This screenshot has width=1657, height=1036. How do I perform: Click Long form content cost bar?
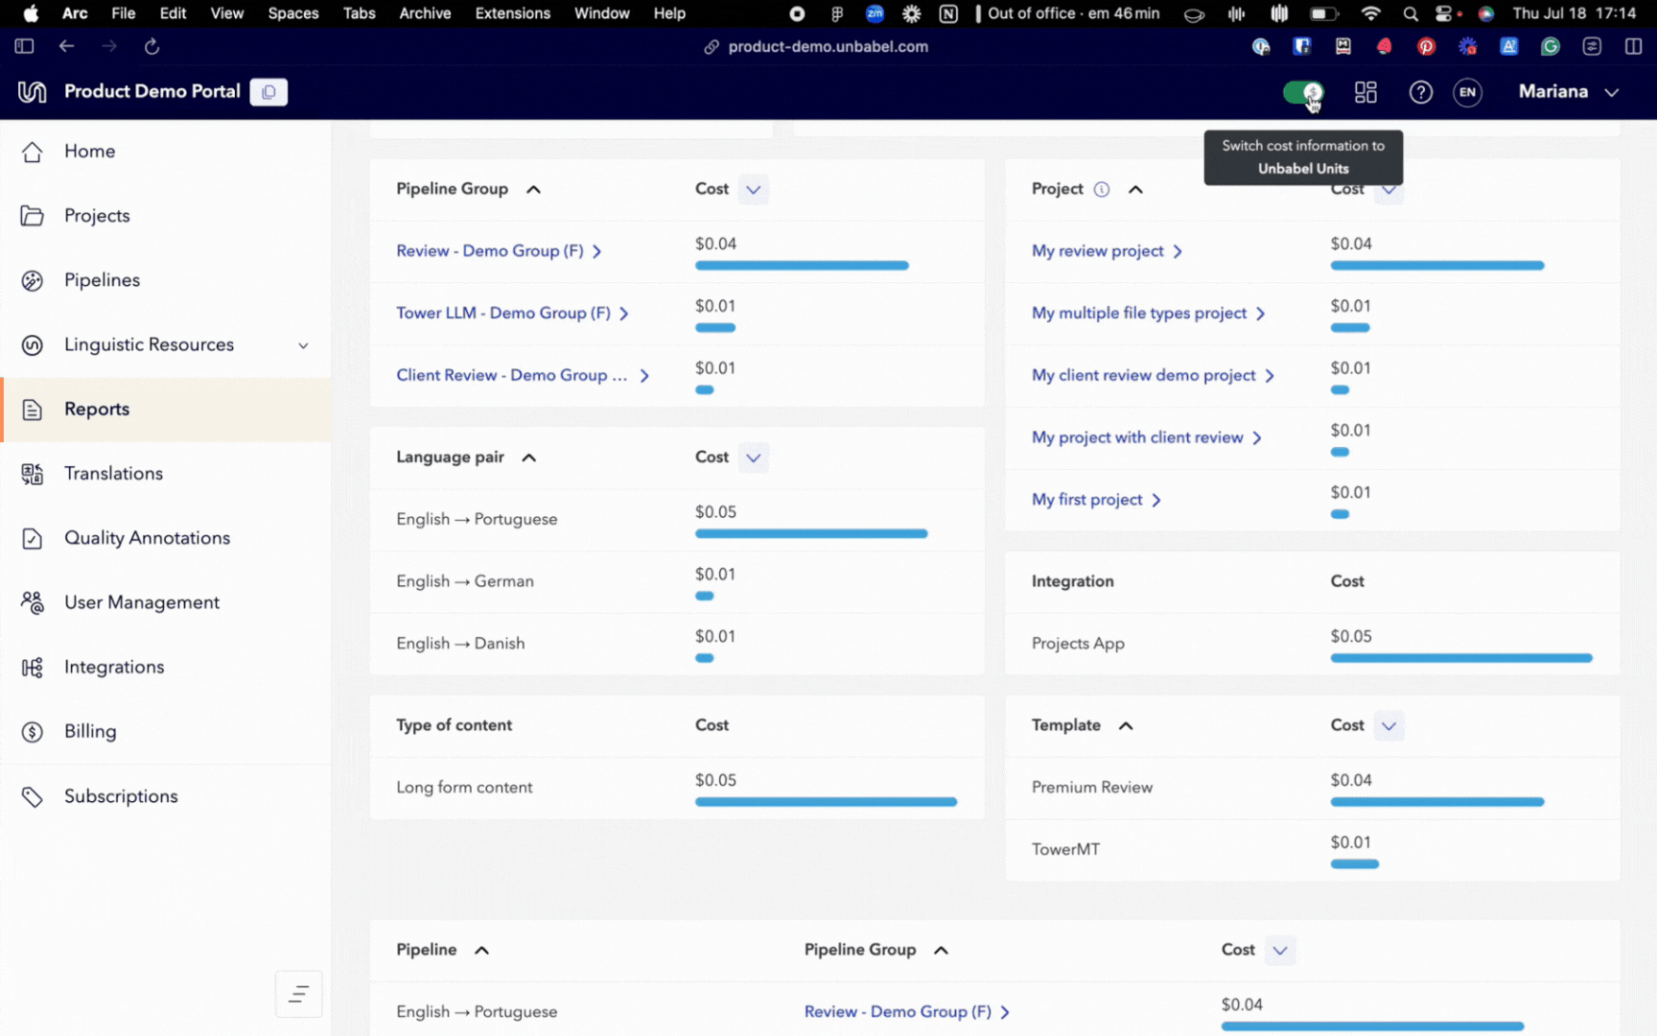pos(826,802)
